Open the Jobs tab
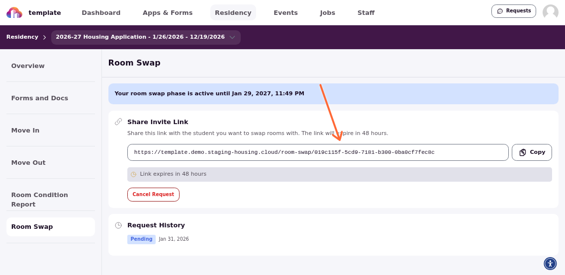Screen dimensions: 565x275 tap(328, 12)
